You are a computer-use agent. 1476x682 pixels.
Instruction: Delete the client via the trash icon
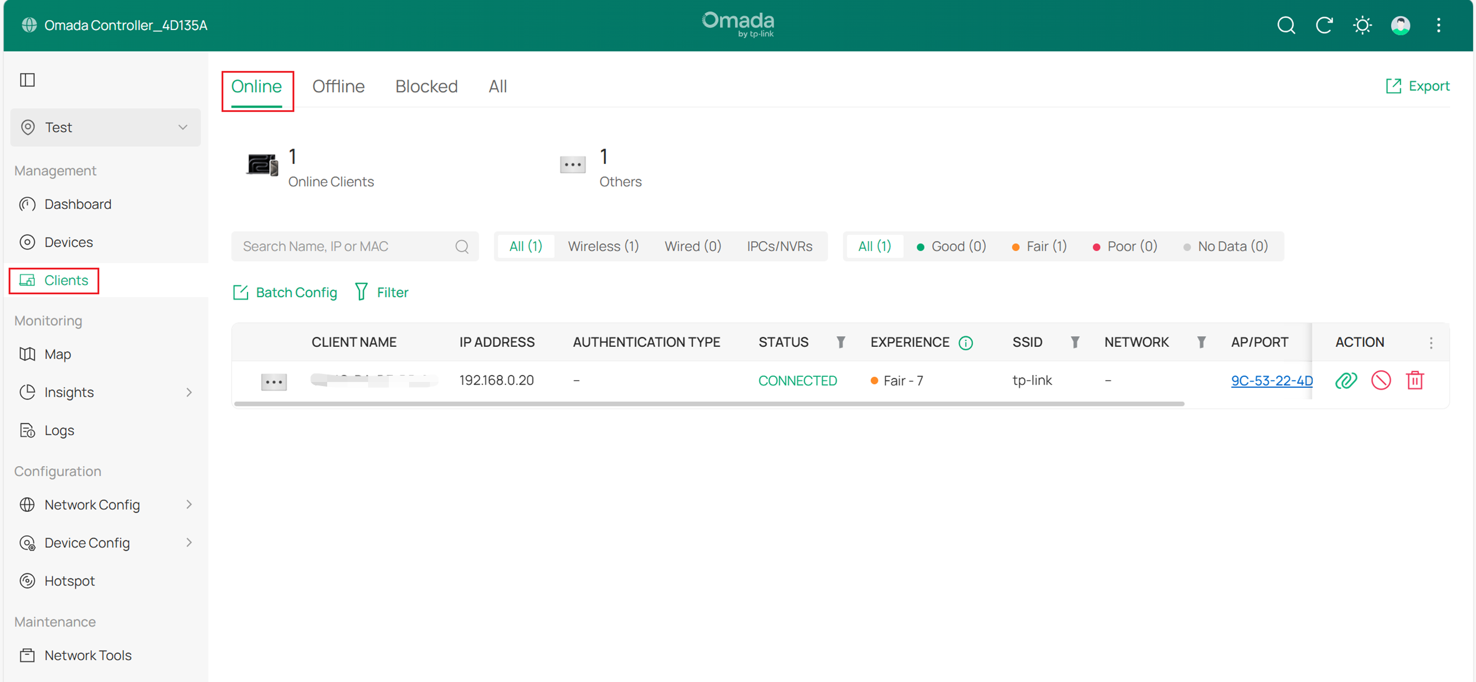tap(1416, 380)
